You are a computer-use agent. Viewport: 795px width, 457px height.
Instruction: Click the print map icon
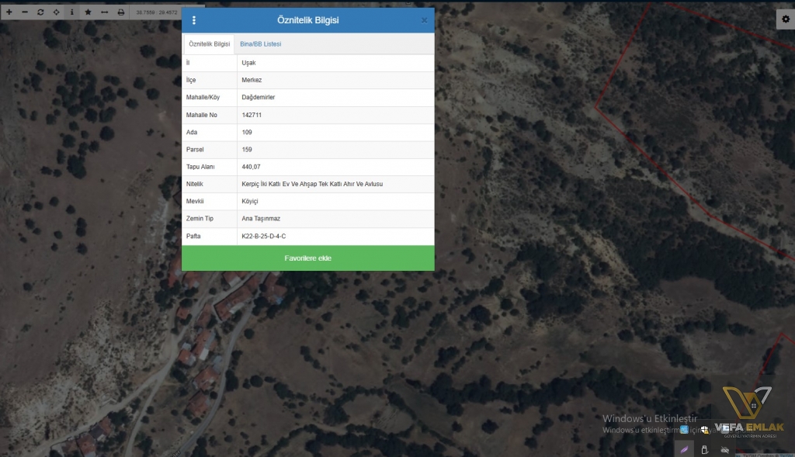(x=120, y=12)
